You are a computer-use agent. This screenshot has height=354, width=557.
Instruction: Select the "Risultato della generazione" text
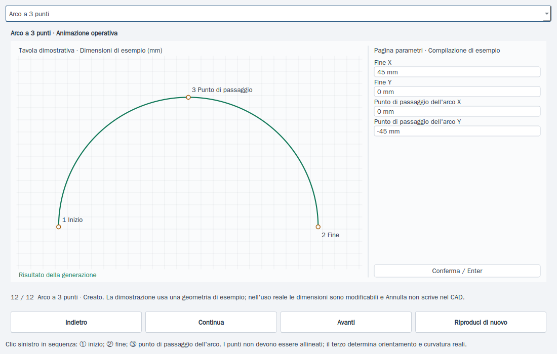point(58,275)
